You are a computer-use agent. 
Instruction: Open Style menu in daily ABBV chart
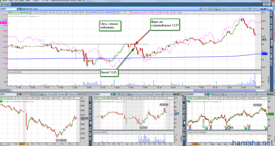[229, 94]
